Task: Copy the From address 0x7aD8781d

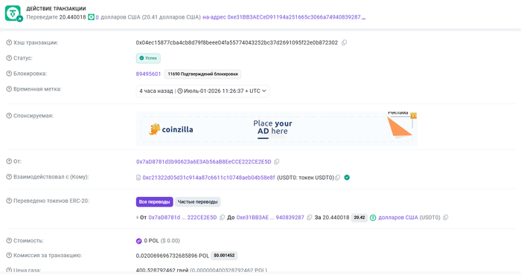Action: (x=276, y=161)
